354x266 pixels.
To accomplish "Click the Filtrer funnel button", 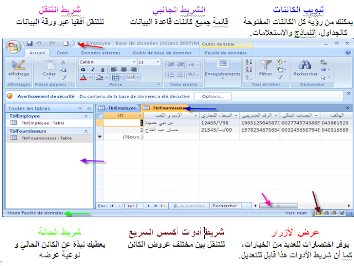I will point(265,68).
